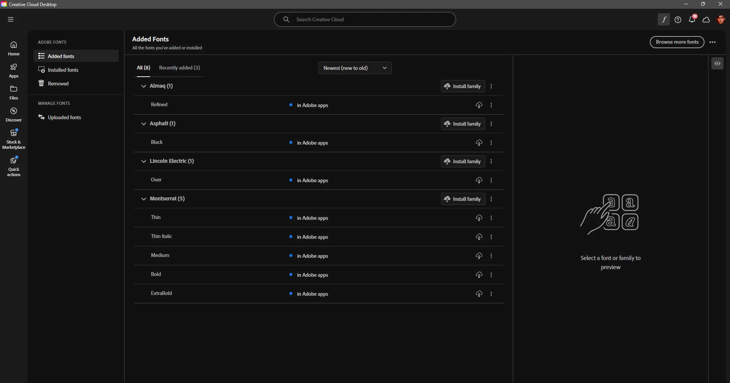Open the Newest (new to old) sort dropdown
The image size is (730, 383).
355,68
